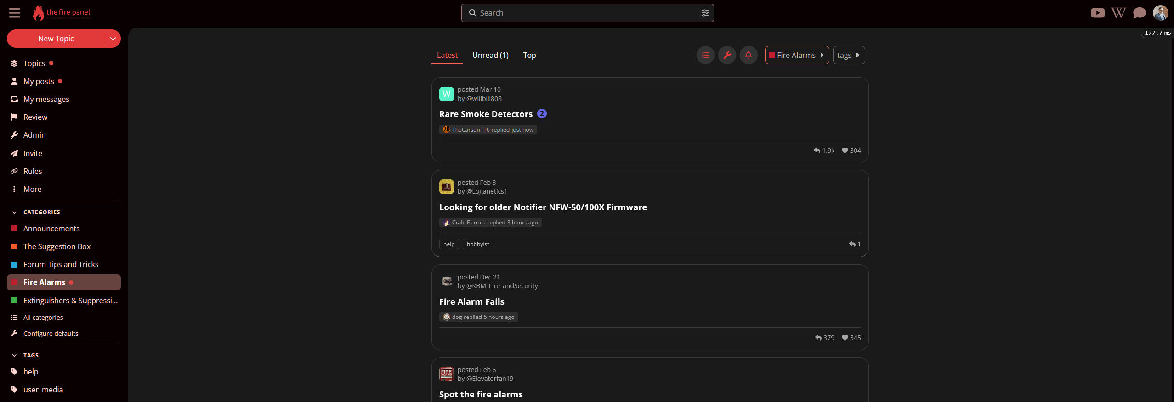1174x402 pixels.
Task: Click the fire panel logo
Action: click(x=62, y=13)
